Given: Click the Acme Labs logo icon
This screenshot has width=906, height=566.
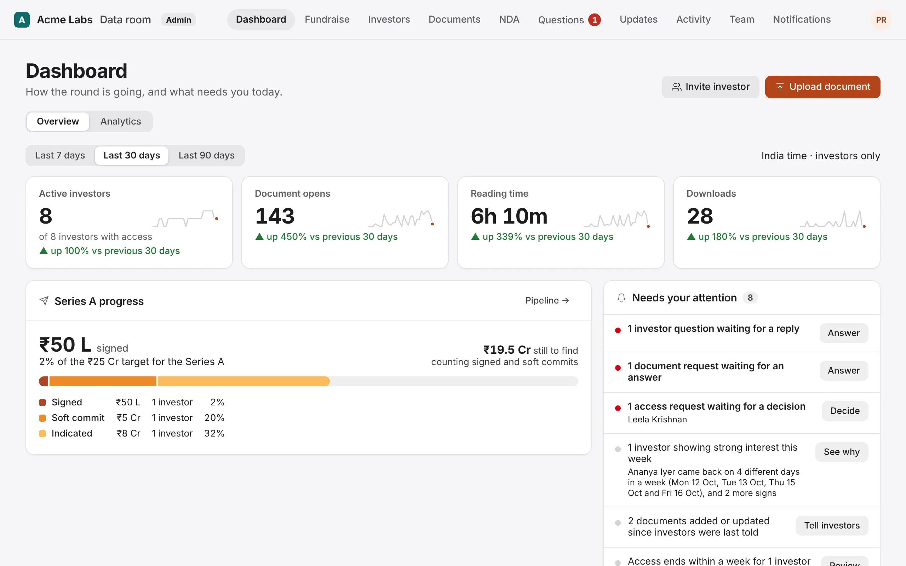Looking at the screenshot, I should tap(22, 20).
